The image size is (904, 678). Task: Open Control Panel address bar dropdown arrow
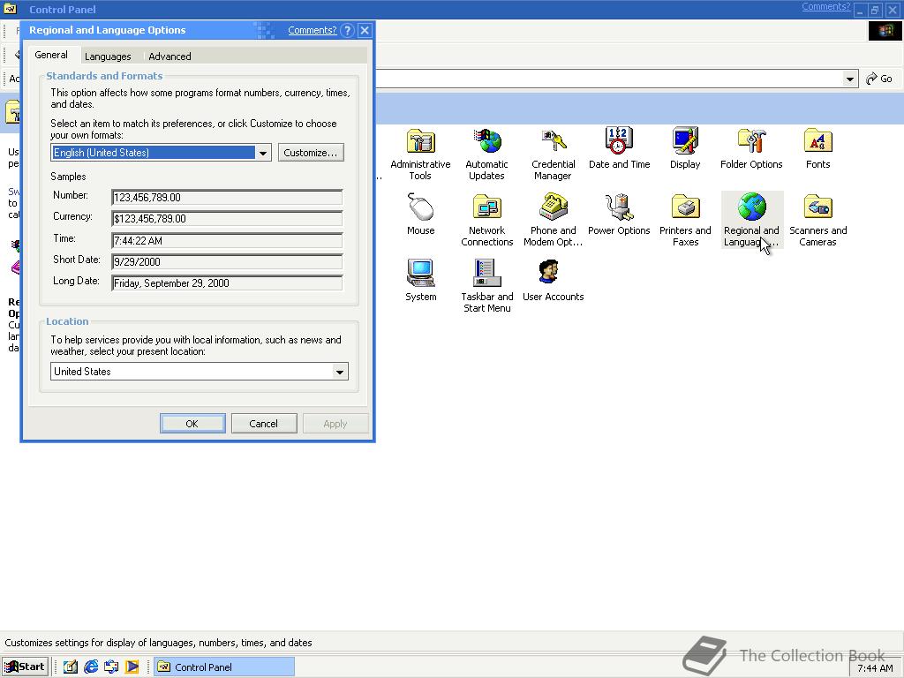[x=850, y=79]
